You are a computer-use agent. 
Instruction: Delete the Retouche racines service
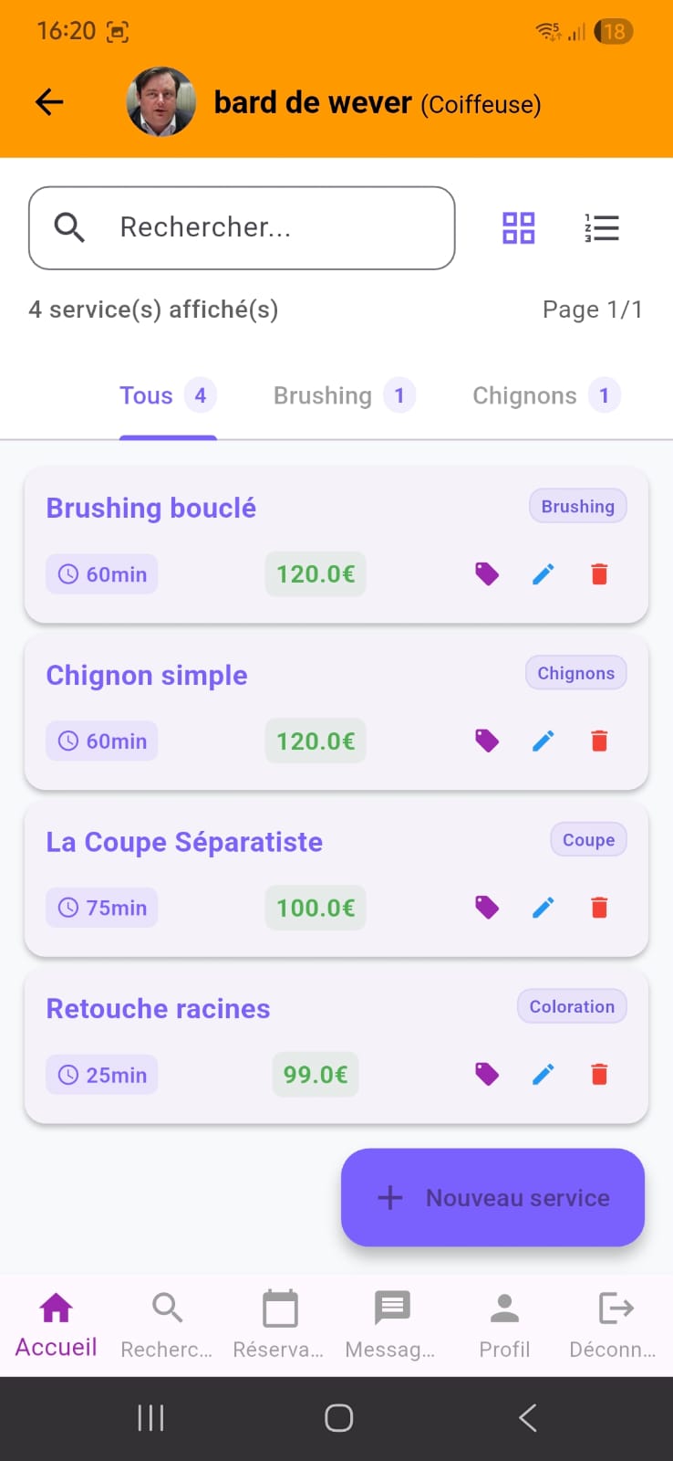[x=599, y=1075]
